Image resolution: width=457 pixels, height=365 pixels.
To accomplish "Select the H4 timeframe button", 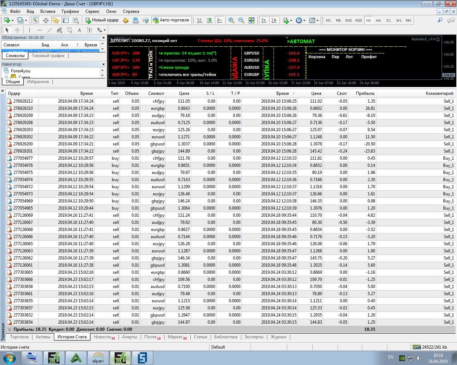I will [378, 20].
